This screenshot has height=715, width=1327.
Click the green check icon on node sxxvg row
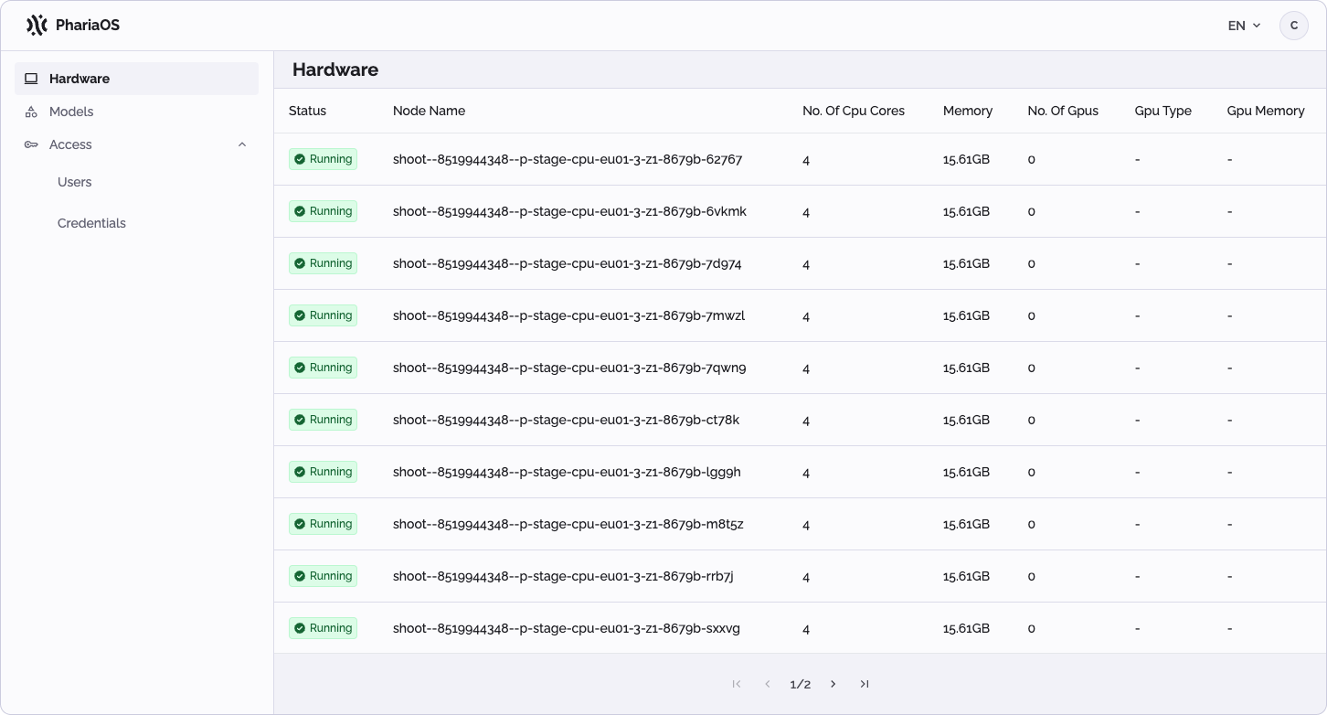click(x=301, y=628)
